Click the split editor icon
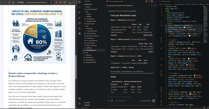The height and width of the screenshot is (109, 209). point(149,1)
